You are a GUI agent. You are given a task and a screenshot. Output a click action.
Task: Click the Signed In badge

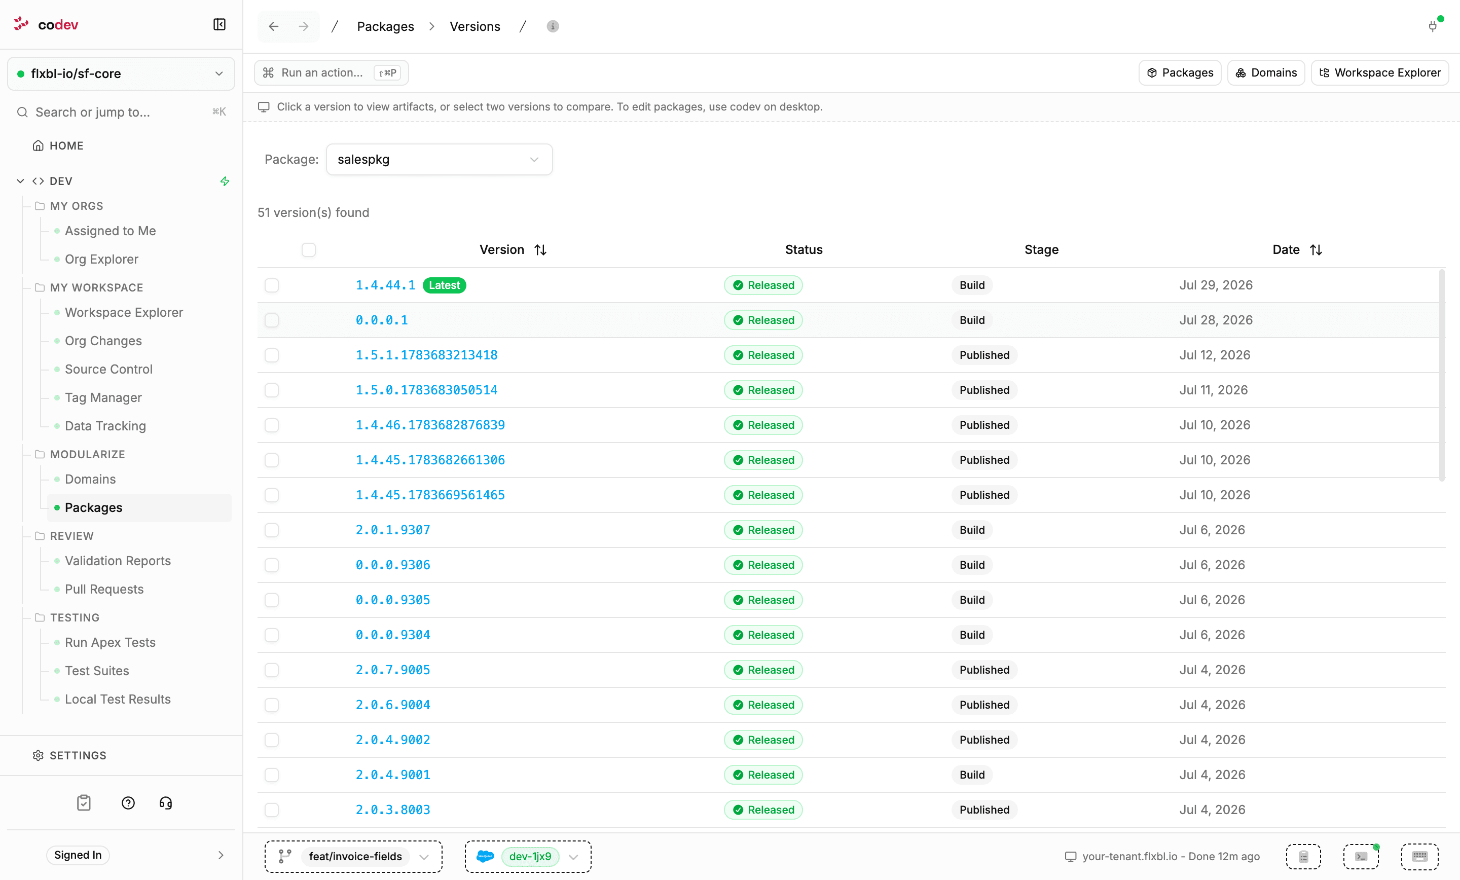[x=78, y=855]
